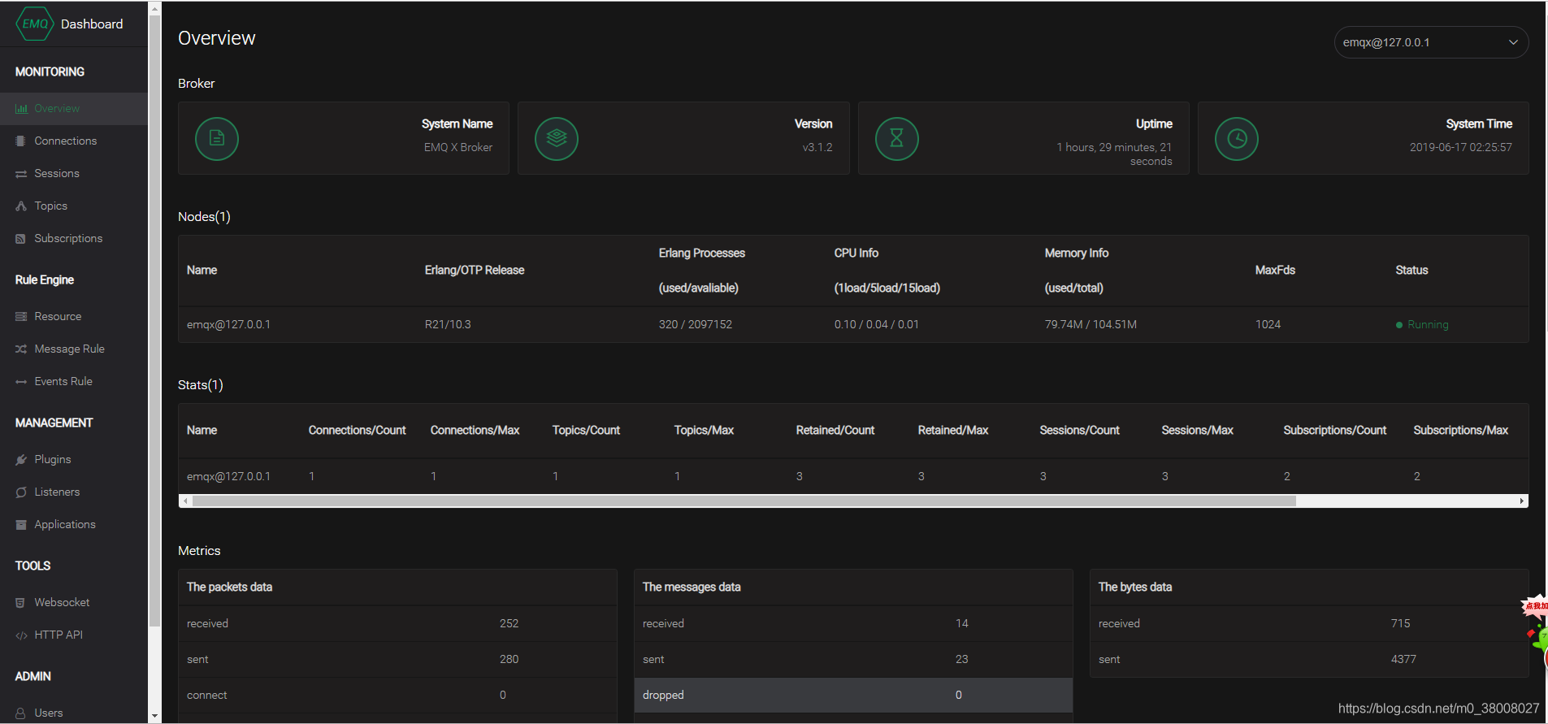Image resolution: width=1548 pixels, height=724 pixels.
Task: Click the Uptime hourglass icon
Action: pyautogui.click(x=897, y=138)
